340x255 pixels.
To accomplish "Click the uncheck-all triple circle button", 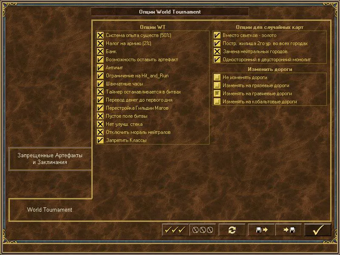I will point(203,230).
